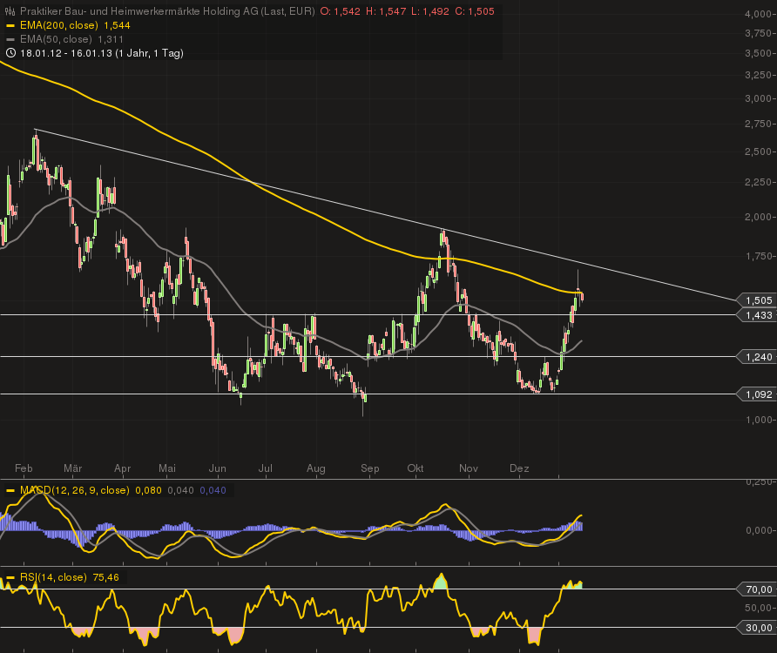Image resolution: width=777 pixels, height=653 pixels.
Task: Click the RSI legend line icon
Action: point(10,576)
